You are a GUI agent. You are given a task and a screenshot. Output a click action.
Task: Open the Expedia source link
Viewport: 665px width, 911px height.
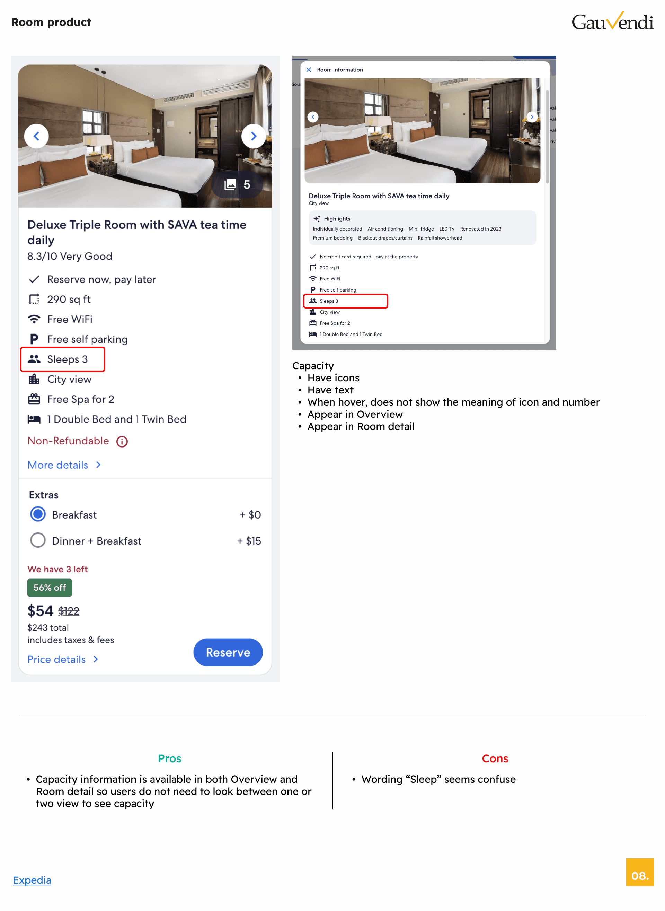pyautogui.click(x=32, y=880)
